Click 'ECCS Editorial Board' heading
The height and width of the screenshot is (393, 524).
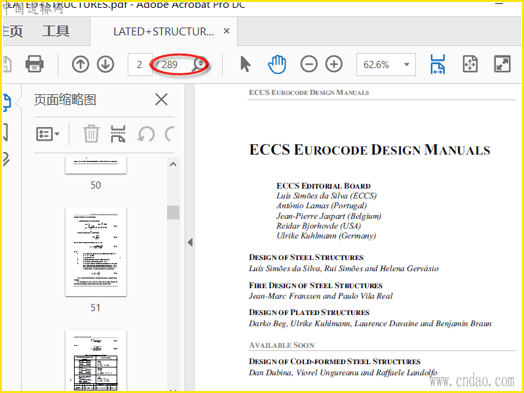click(x=324, y=186)
